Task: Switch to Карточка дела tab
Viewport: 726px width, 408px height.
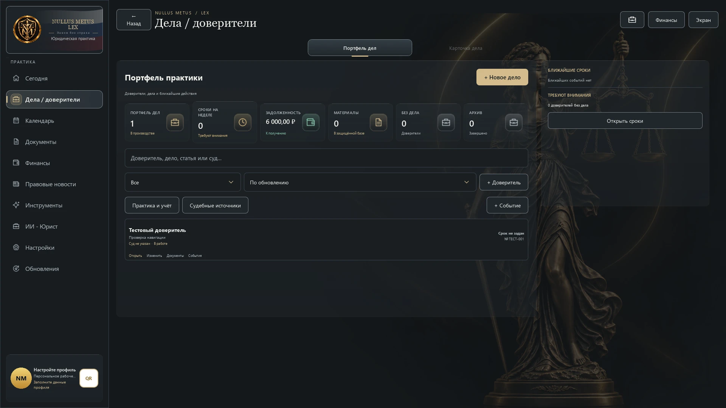Action: [465, 48]
